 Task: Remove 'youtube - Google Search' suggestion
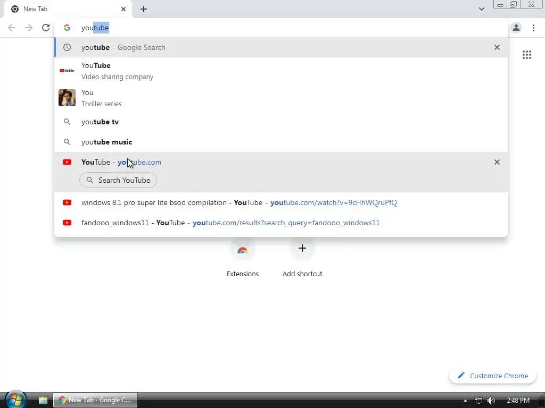497,47
